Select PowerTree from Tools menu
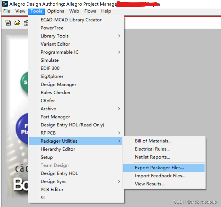Image resolution: width=221 pixels, height=207 pixels. [76, 28]
